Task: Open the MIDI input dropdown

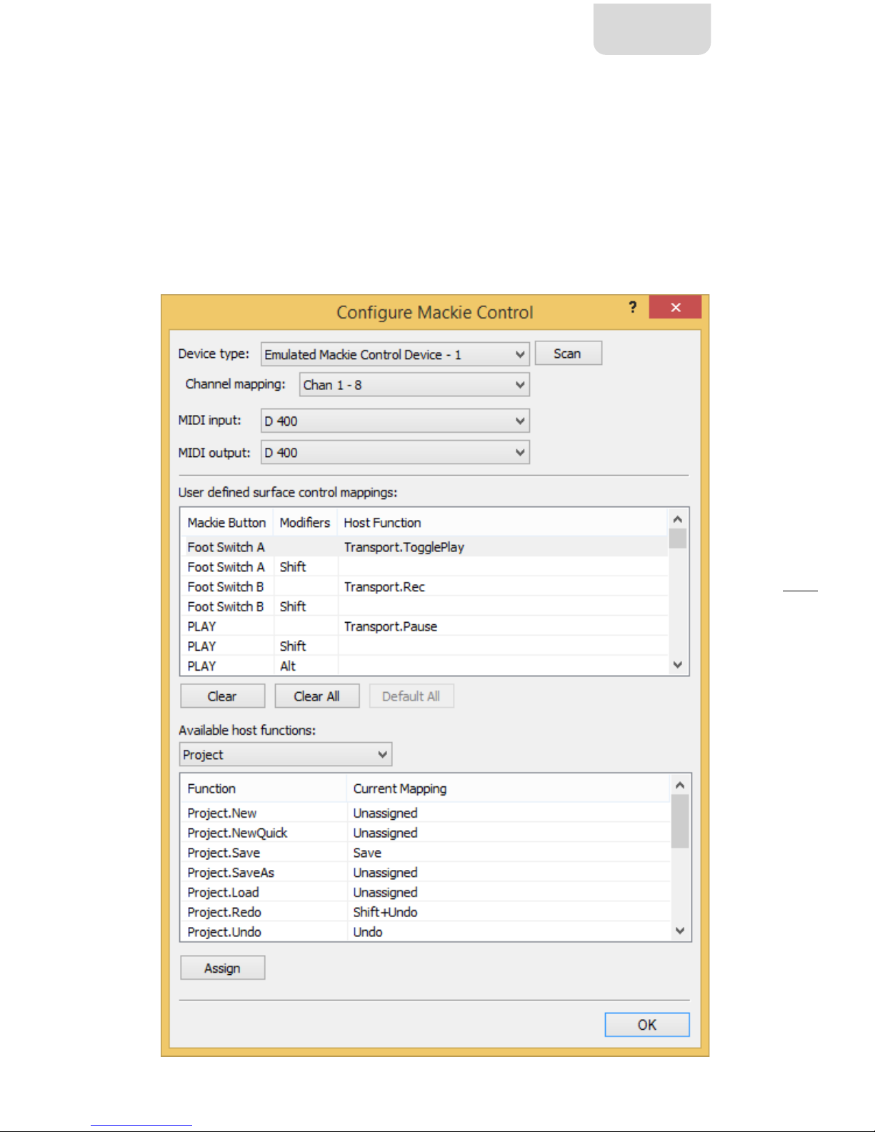Action: [x=395, y=421]
